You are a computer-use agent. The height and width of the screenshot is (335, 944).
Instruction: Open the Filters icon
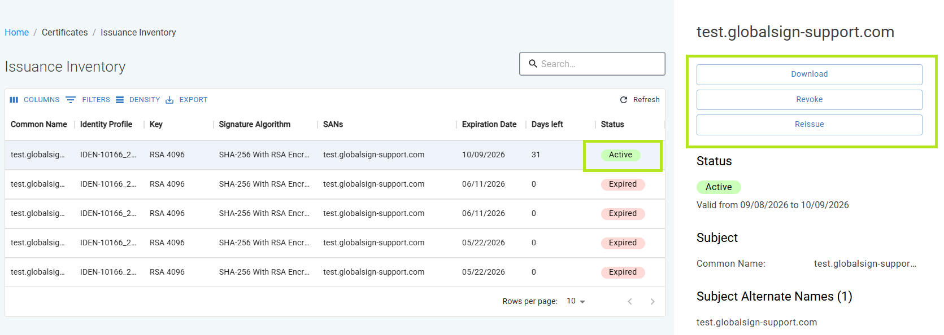[x=71, y=100]
